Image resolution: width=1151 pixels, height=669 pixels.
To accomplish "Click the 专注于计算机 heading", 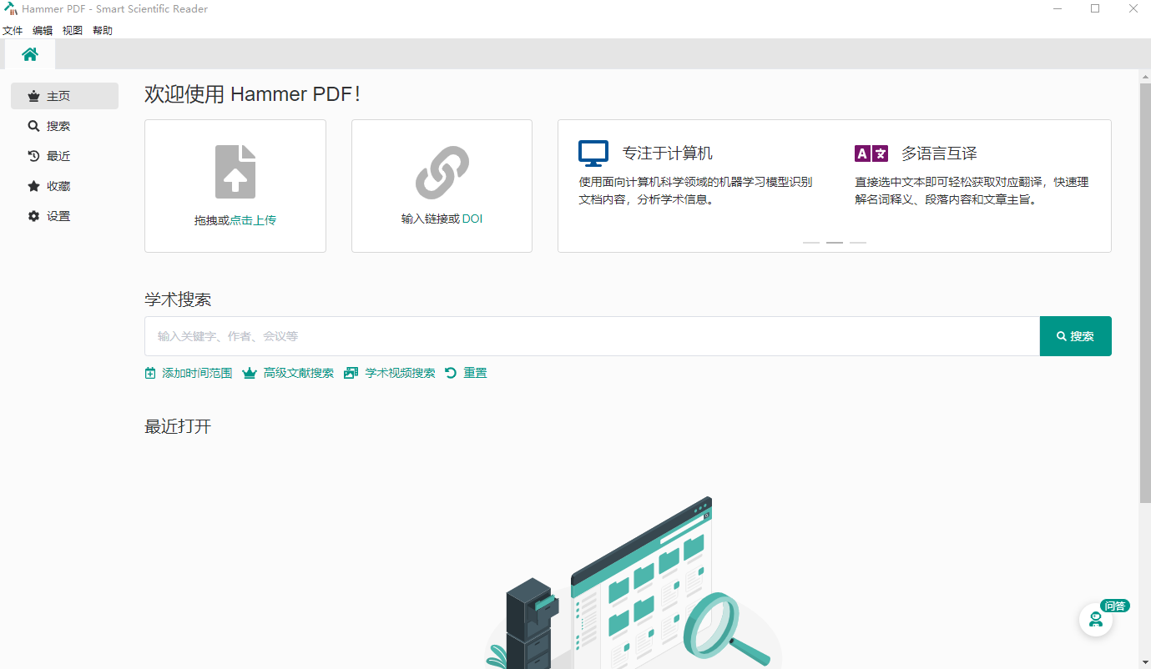I will click(668, 153).
